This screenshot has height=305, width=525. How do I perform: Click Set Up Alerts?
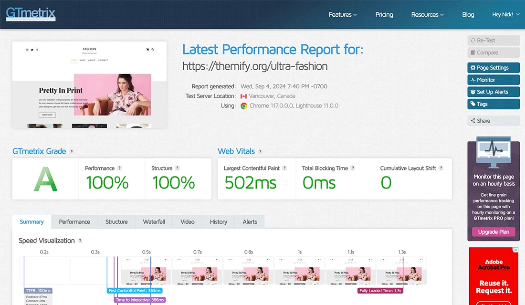pos(493,92)
